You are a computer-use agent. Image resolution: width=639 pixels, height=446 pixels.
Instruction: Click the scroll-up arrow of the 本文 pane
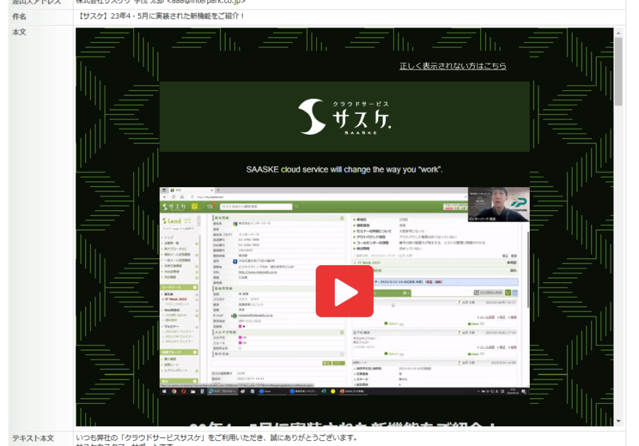point(618,33)
